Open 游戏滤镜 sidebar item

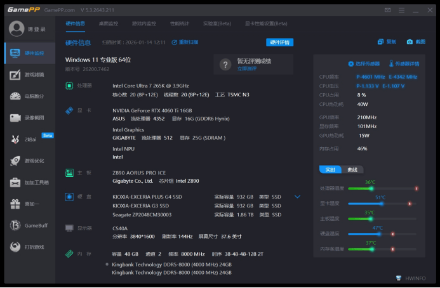pos(30,75)
